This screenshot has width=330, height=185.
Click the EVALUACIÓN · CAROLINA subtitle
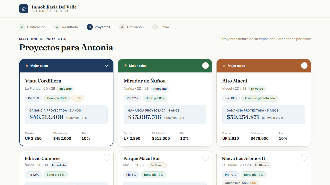50,11
